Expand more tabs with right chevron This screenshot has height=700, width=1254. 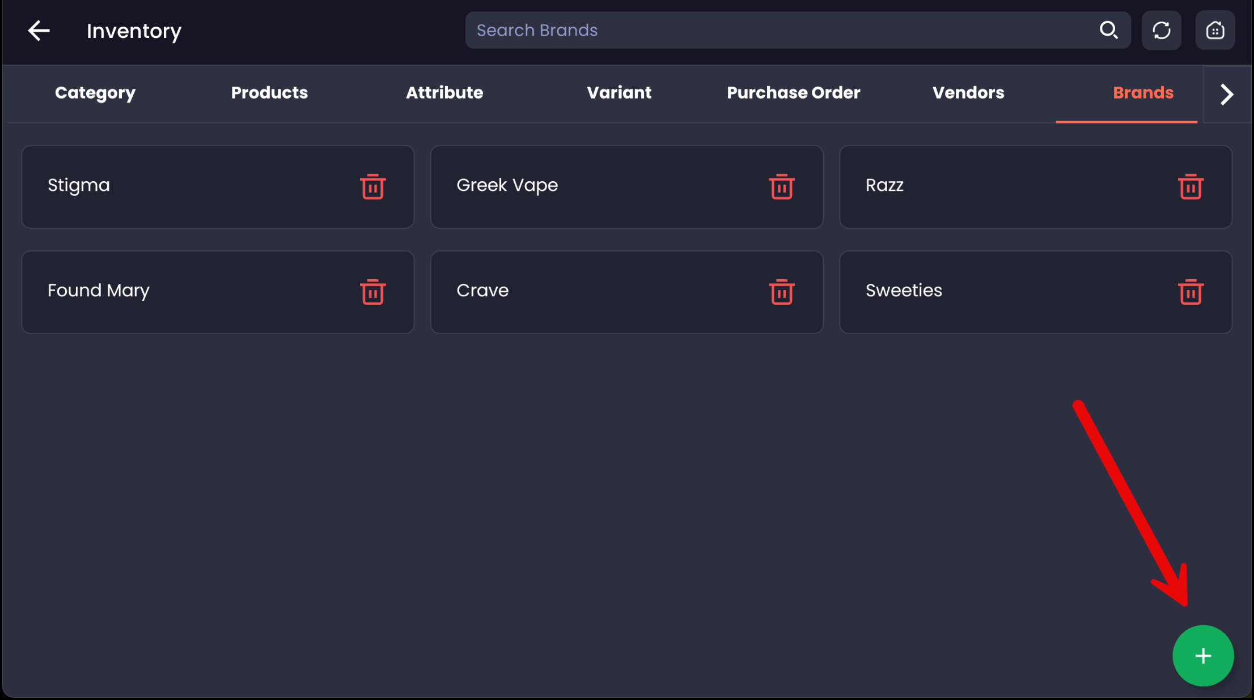pos(1227,94)
